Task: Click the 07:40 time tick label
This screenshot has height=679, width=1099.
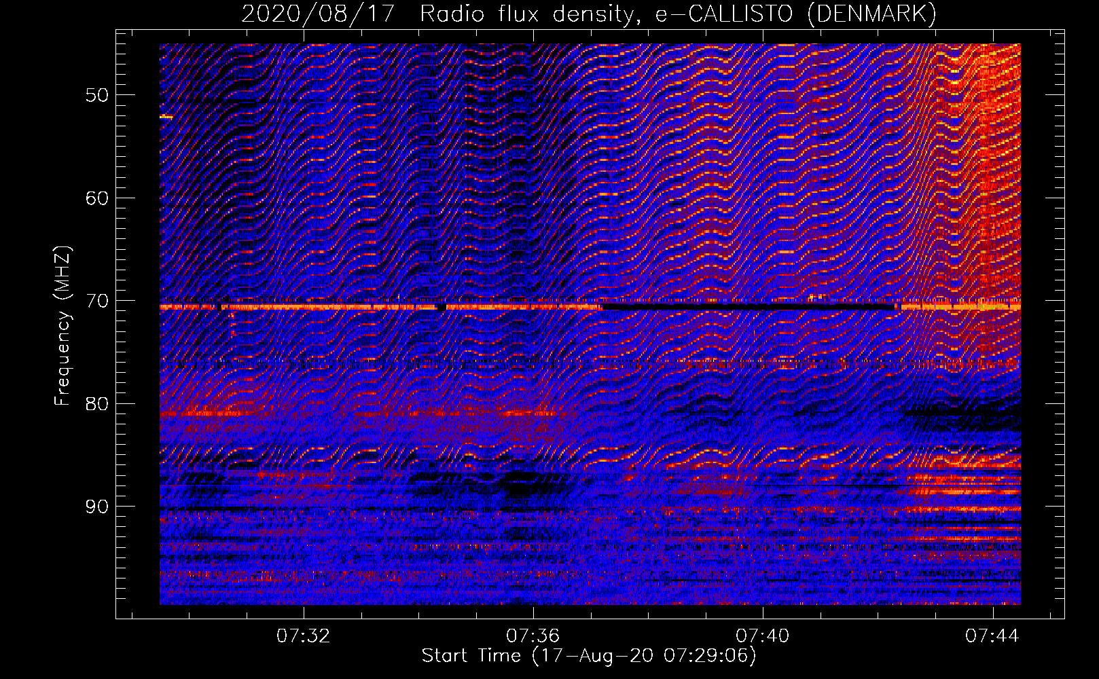Action: [763, 636]
